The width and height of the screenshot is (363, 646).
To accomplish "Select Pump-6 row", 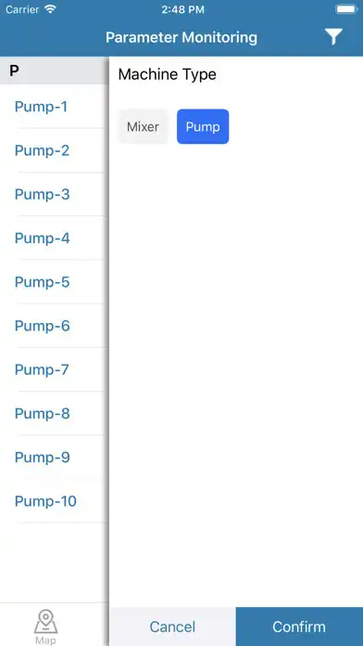I will click(x=55, y=326).
